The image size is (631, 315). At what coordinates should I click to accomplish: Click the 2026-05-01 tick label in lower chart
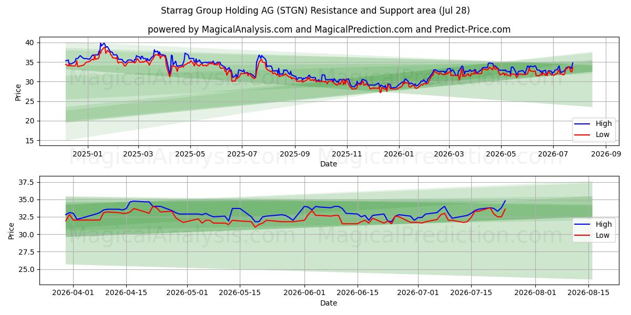click(x=187, y=294)
